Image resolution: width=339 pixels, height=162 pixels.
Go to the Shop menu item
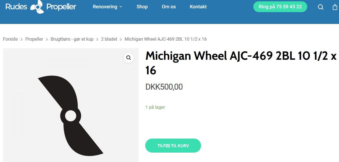point(142,7)
